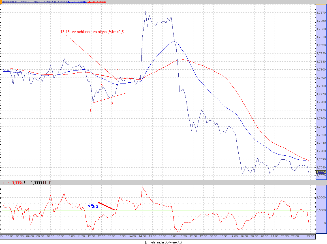Click the 1,7870 price axis label
Viewport: 327px width, 244px height.
pos(321,13)
